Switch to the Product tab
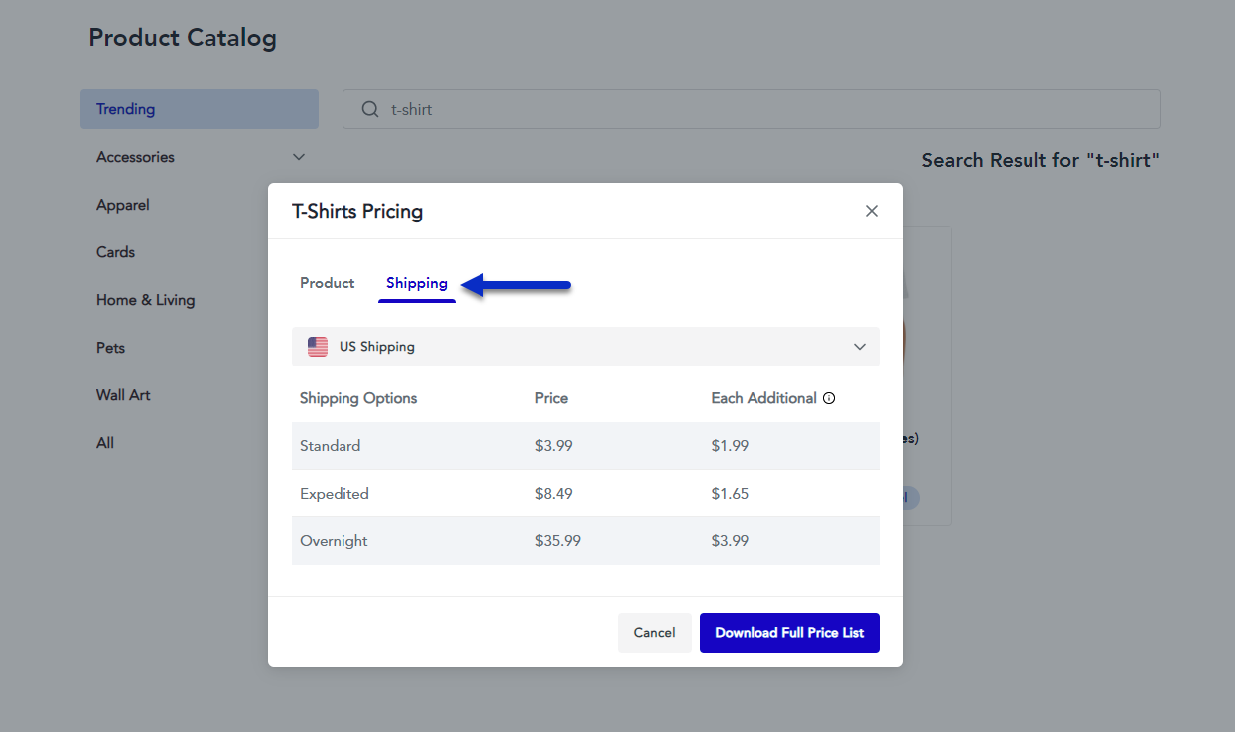1235x732 pixels. [x=327, y=283]
